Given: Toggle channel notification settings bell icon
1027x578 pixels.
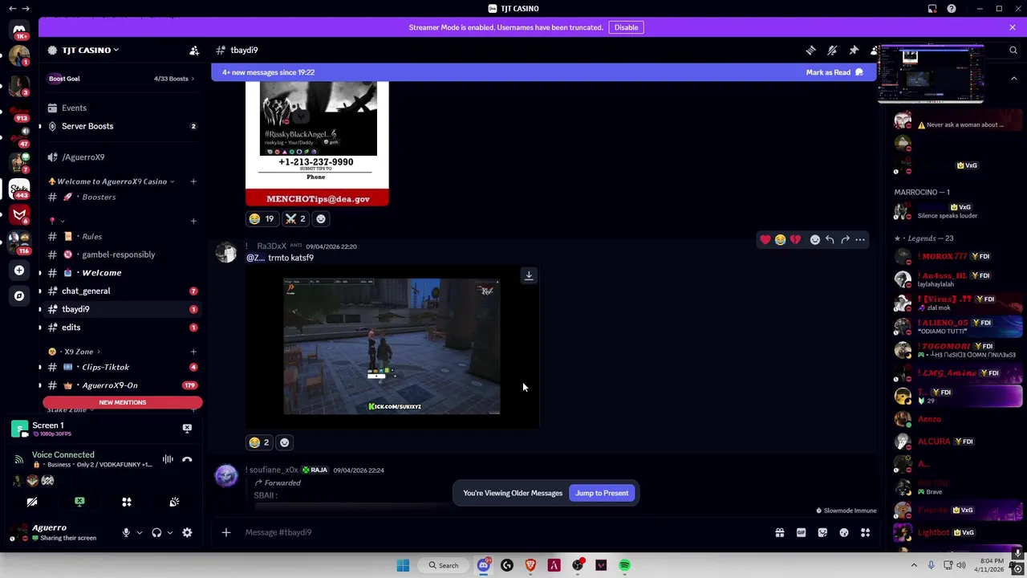Looking at the screenshot, I should [x=832, y=50].
